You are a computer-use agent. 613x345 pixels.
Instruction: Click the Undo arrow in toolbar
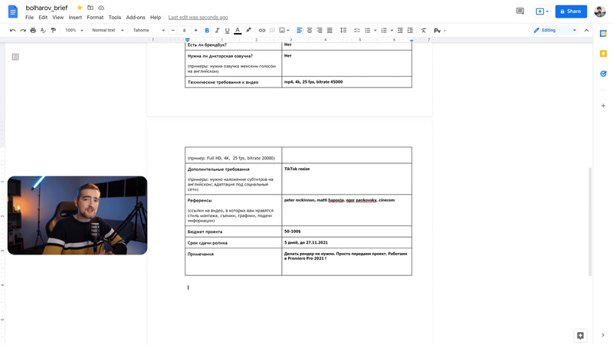coord(13,30)
